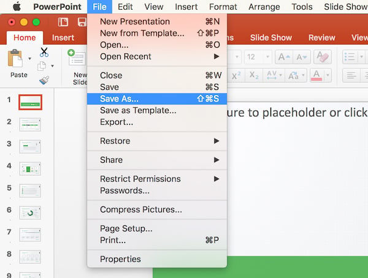Image resolution: width=368 pixels, height=278 pixels.
Task: Open the bullets dropdown arrow
Action: point(361,57)
